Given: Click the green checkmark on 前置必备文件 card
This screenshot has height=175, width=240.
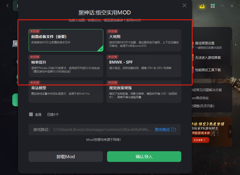Looking at the screenshot, I should [101, 49].
